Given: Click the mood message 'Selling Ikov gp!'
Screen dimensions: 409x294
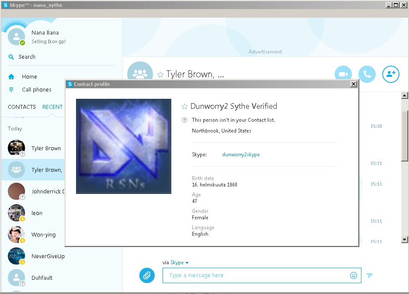Looking at the screenshot, I should click(x=48, y=41).
